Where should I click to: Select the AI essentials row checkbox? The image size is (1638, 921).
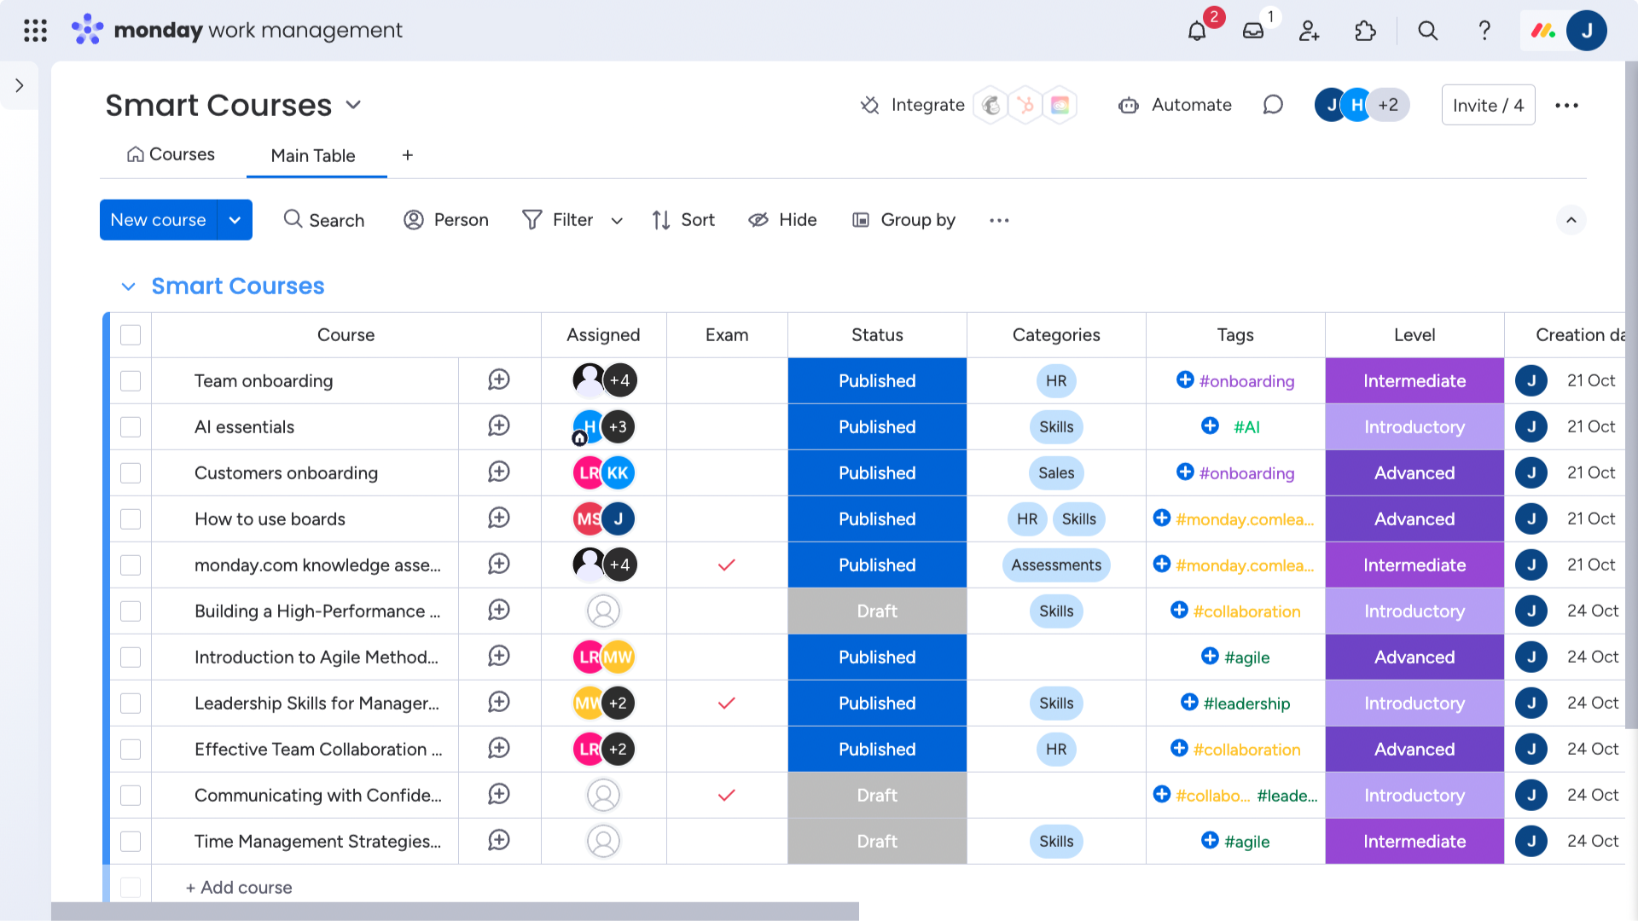[x=131, y=426]
